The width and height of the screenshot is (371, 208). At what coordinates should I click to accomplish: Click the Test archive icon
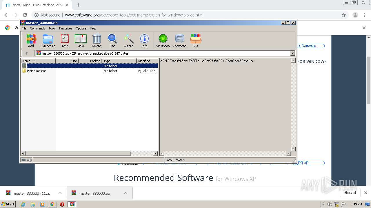65,40
